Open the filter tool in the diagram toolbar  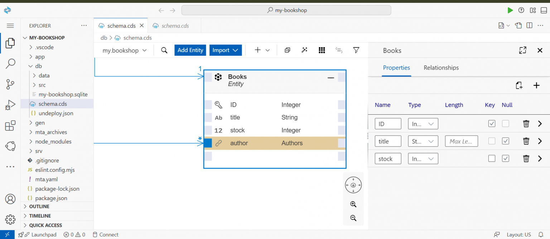pyautogui.click(x=356, y=50)
